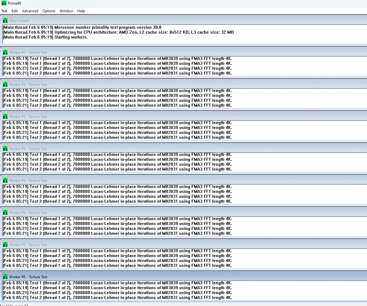Activate Worker #4 - Torture Test title bar
This screenshot has width=367, height=306.
coord(183,149)
